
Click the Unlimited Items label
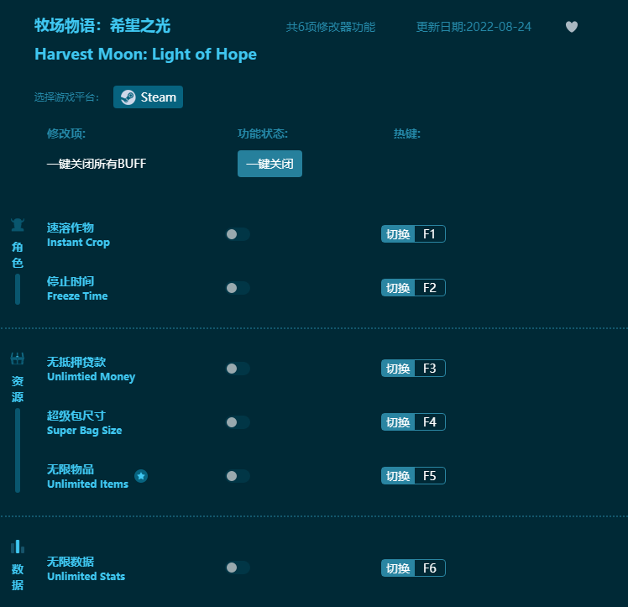pyautogui.click(x=87, y=484)
